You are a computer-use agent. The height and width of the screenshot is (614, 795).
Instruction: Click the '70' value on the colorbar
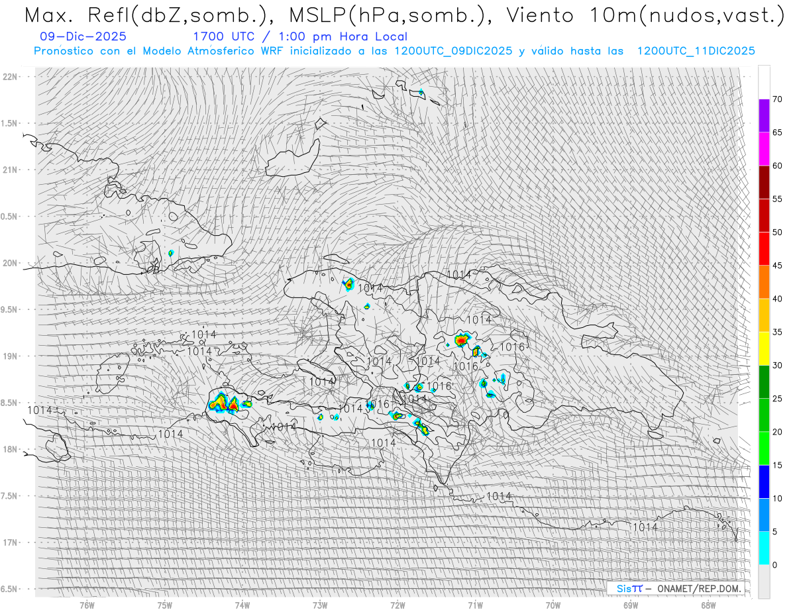(x=778, y=99)
